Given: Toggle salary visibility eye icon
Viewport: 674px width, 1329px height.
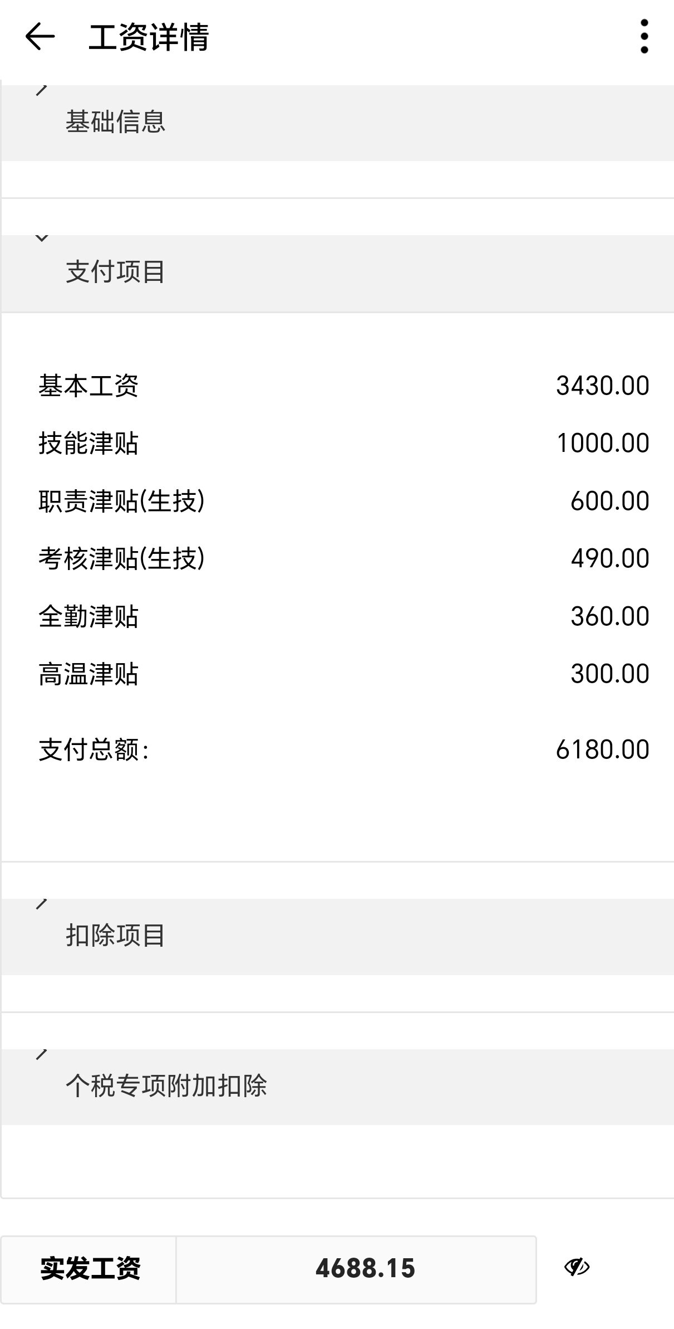Looking at the screenshot, I should [577, 1267].
